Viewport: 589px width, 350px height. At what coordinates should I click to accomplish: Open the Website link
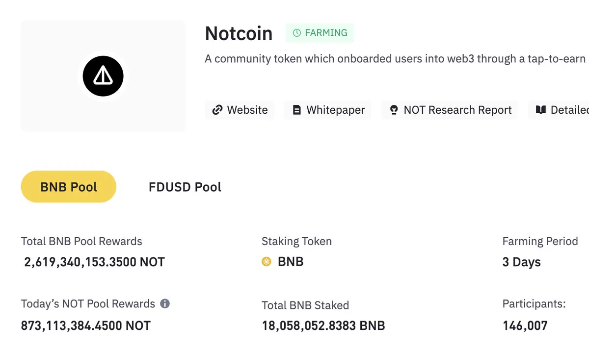coord(240,110)
